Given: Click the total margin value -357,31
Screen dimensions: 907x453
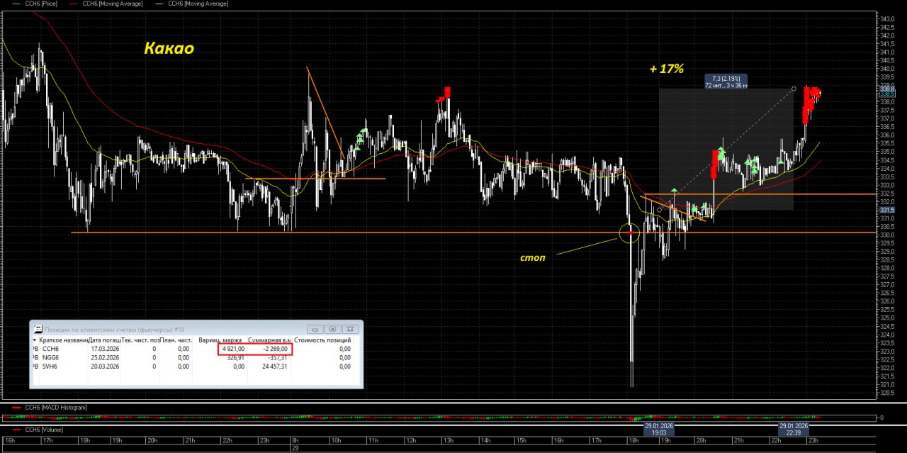Looking at the screenshot, I should tap(277, 357).
